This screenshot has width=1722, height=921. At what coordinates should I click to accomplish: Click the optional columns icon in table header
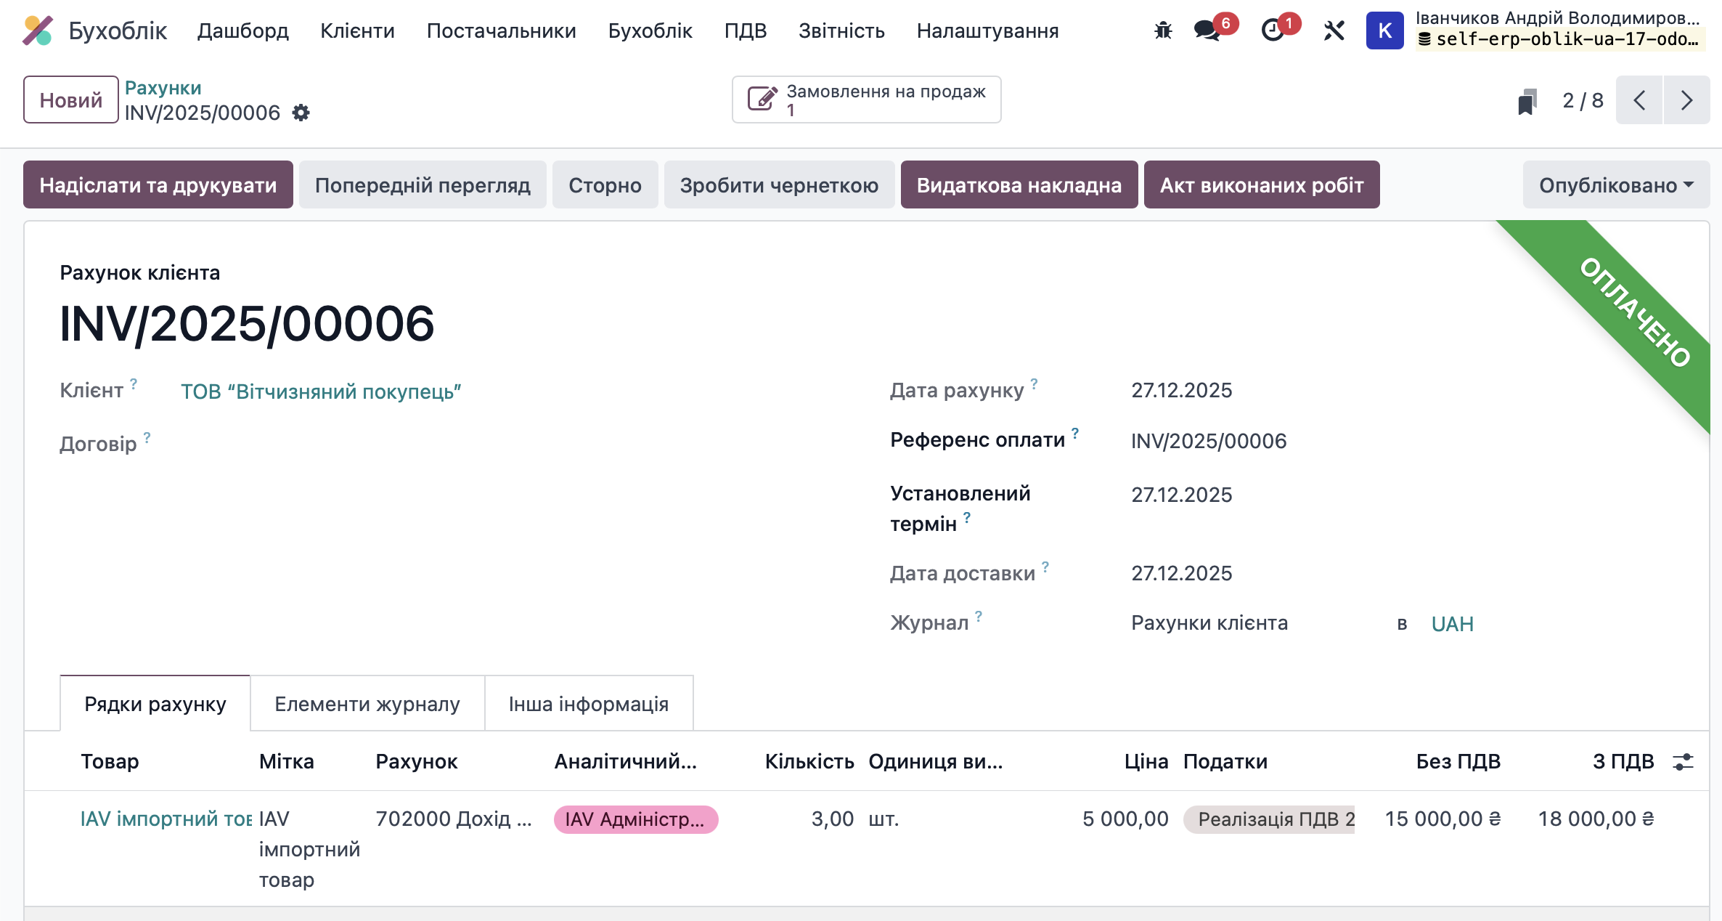tap(1684, 761)
